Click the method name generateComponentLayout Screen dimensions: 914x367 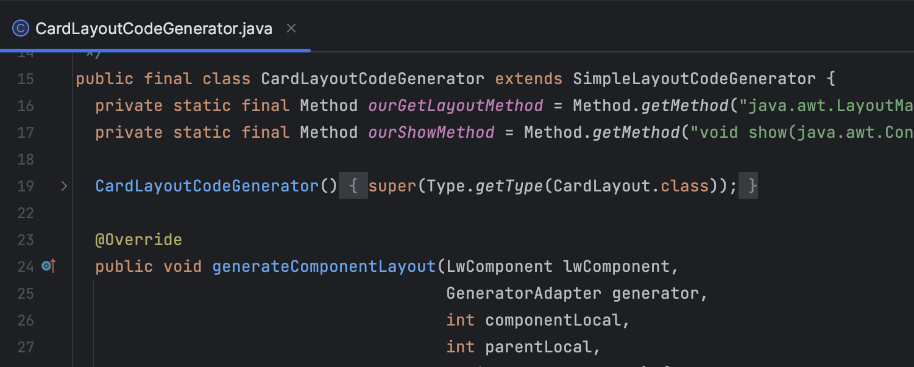tap(324, 266)
